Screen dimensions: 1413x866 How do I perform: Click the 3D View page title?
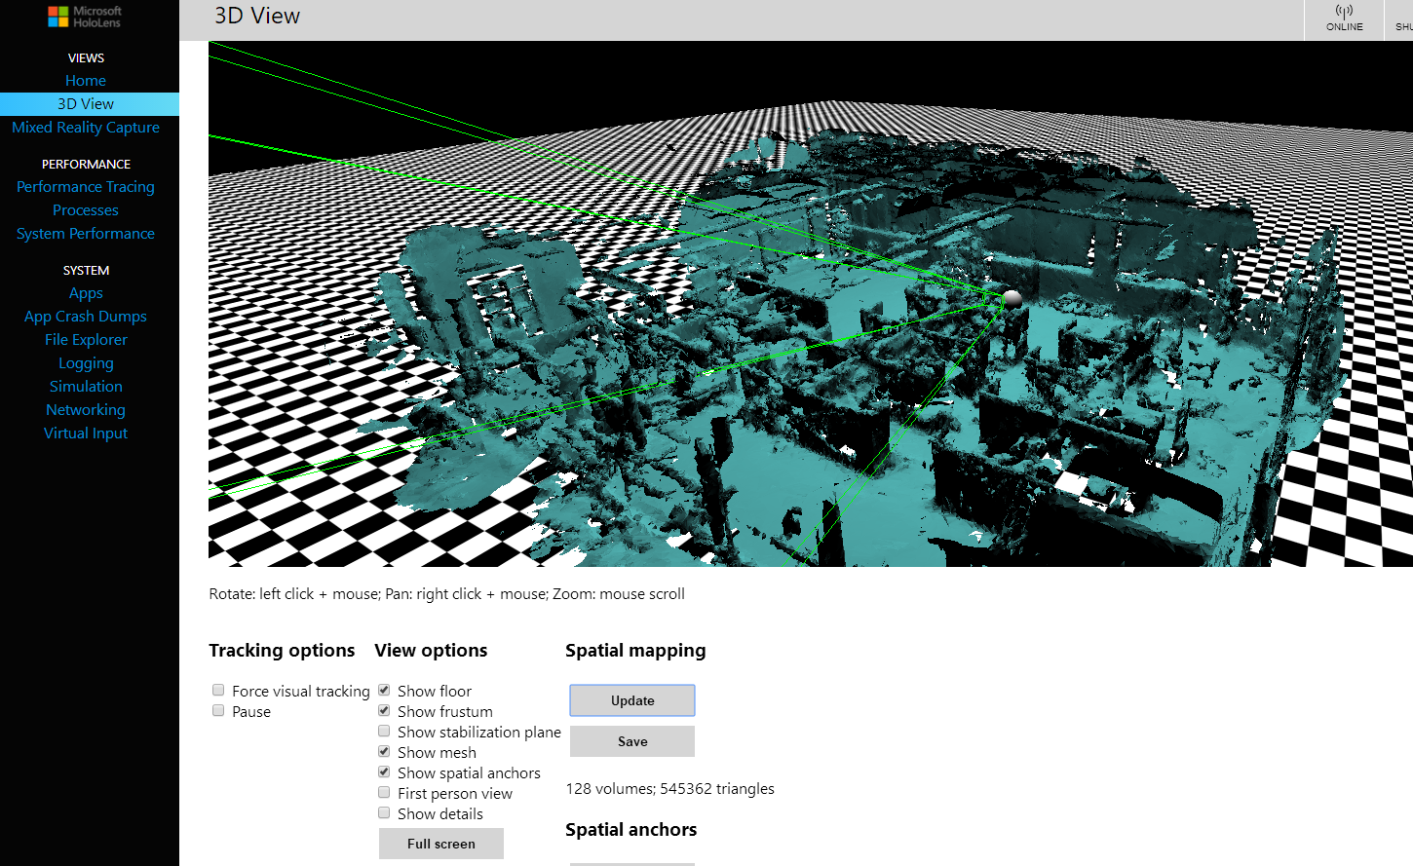click(257, 17)
